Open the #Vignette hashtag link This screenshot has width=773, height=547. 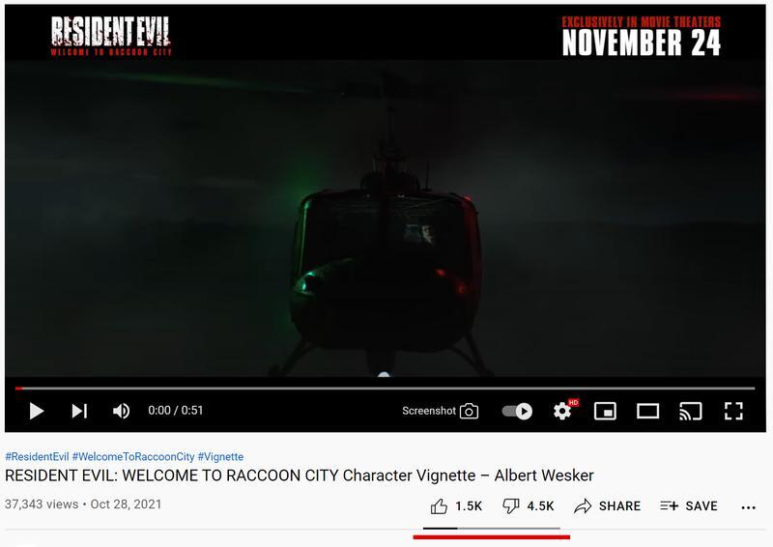220,457
